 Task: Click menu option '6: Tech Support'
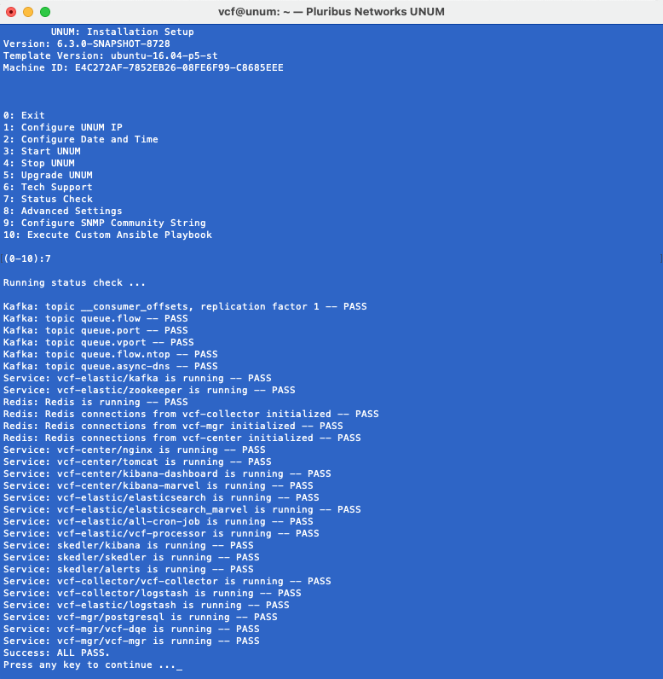48,187
